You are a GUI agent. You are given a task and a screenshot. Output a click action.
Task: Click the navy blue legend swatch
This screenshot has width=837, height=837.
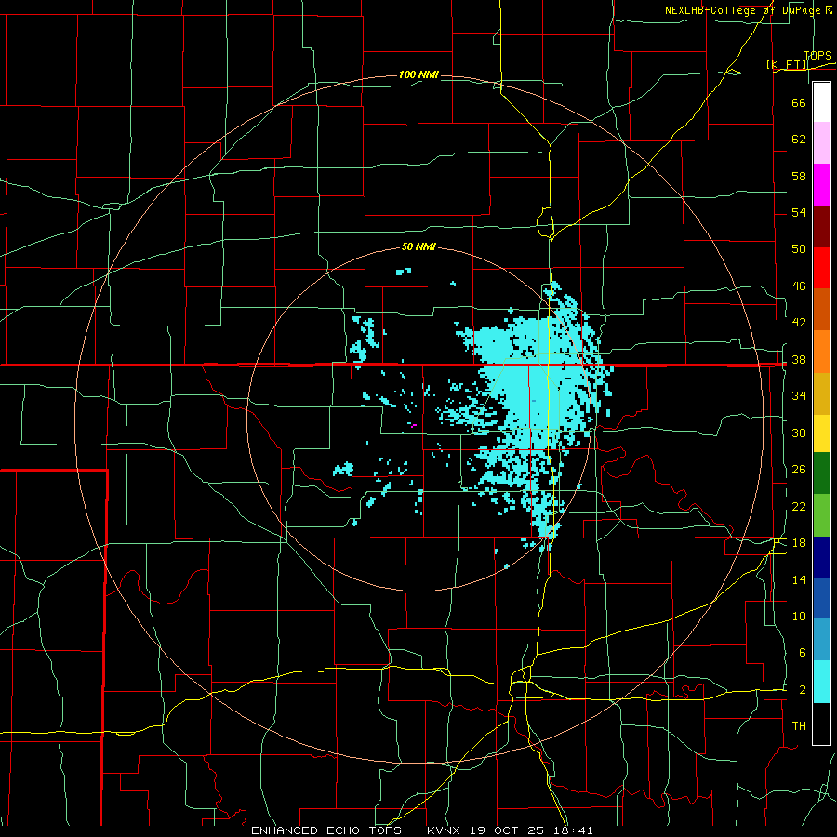pos(821,557)
